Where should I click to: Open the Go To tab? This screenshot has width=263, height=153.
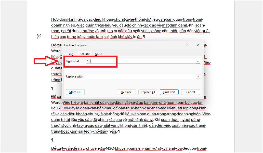99,54
